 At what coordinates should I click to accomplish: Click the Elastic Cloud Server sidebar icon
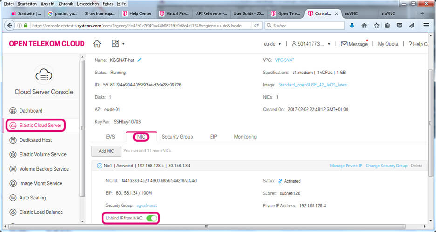point(13,126)
